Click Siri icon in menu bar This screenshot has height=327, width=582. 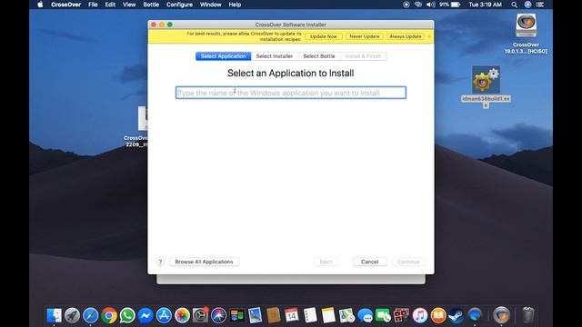click(527, 5)
